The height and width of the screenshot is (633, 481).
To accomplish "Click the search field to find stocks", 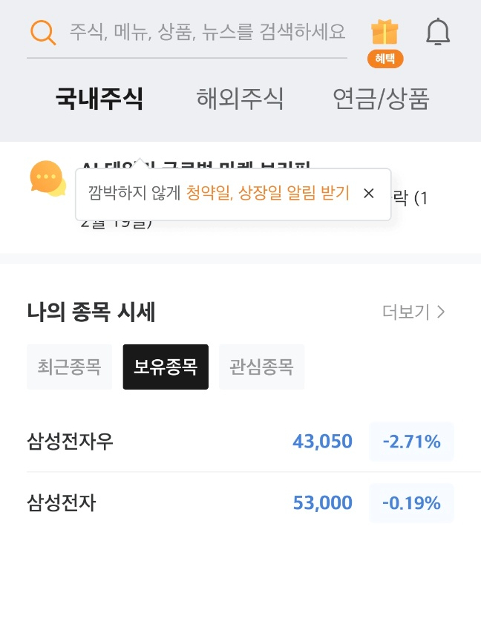I will pyautogui.click(x=207, y=32).
